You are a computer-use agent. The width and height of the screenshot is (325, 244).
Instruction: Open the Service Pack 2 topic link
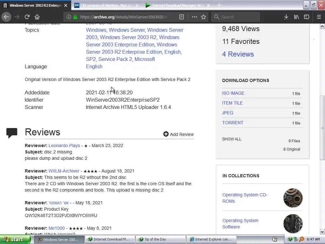tap(115, 59)
